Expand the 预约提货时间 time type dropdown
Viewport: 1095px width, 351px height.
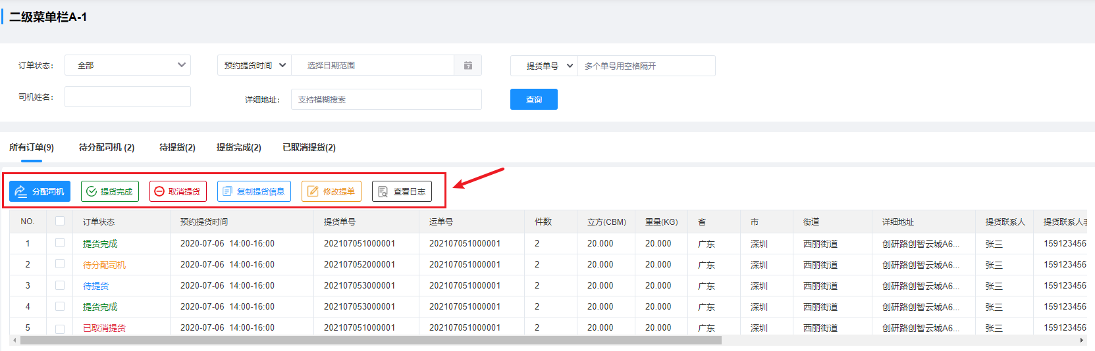click(x=254, y=66)
